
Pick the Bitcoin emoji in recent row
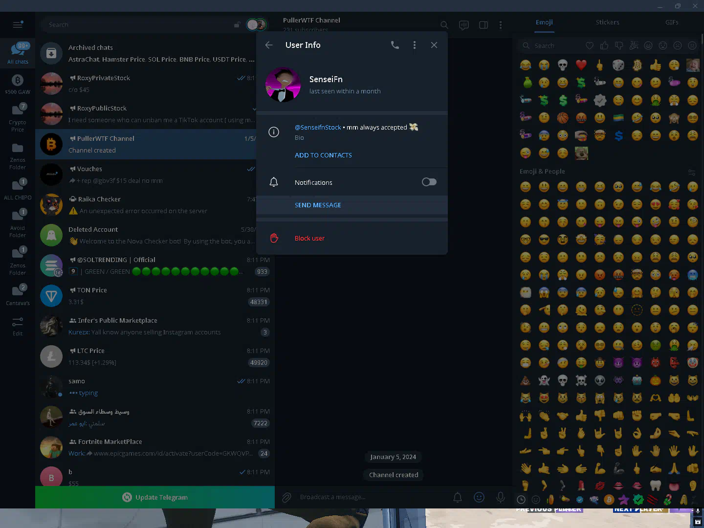(637, 65)
